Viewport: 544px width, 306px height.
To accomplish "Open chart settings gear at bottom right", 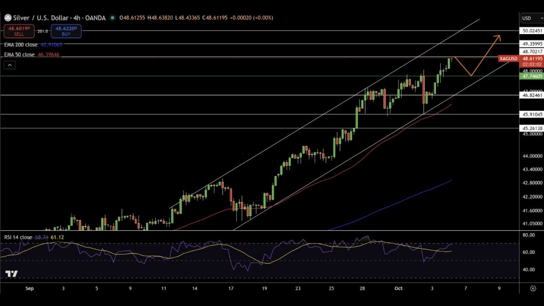I will tap(532, 288).
